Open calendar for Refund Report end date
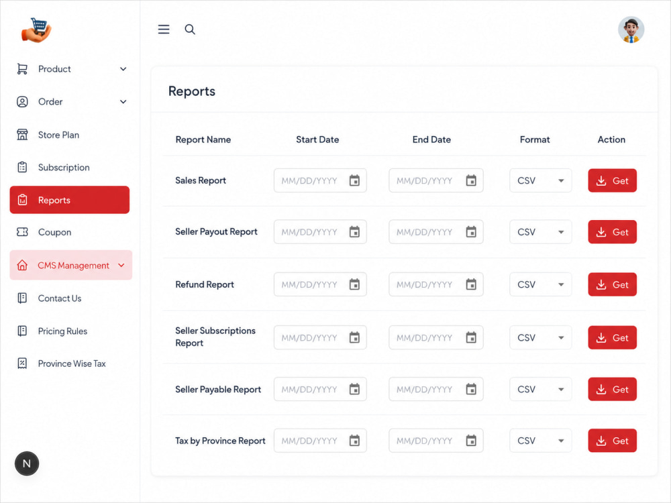The image size is (671, 503). pyautogui.click(x=471, y=284)
